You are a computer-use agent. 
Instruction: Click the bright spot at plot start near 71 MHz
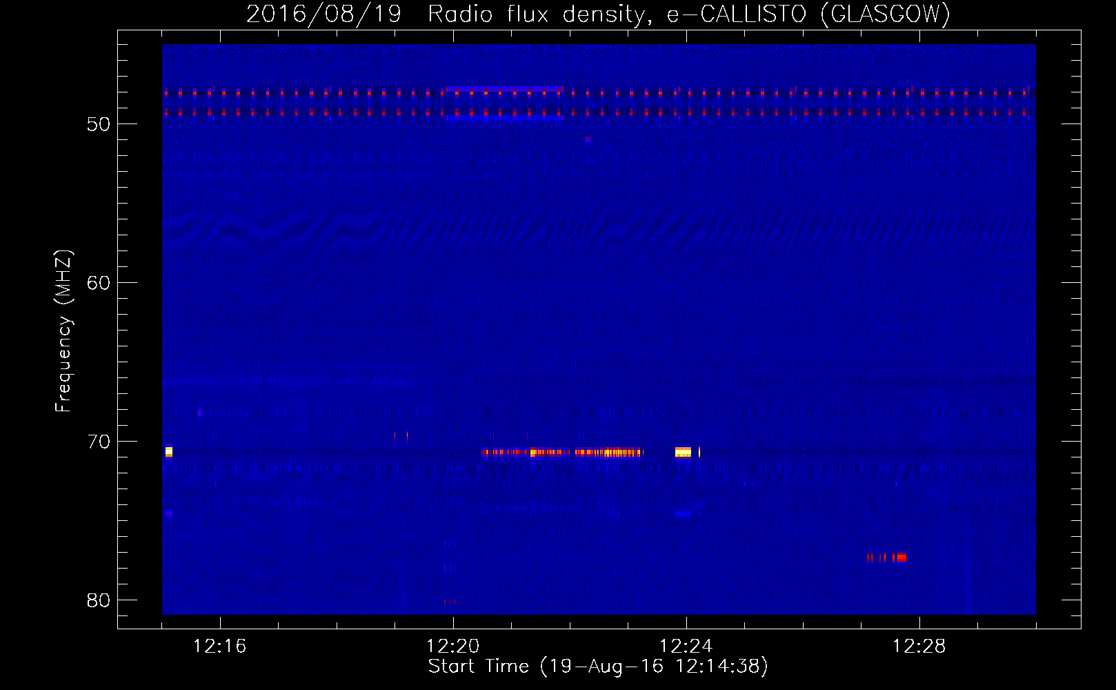[169, 452]
